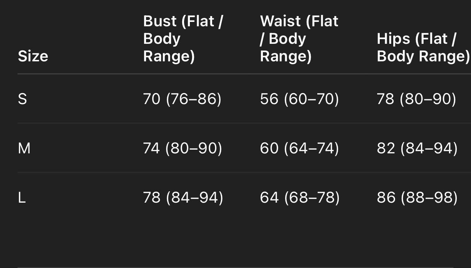Image resolution: width=471 pixels, height=268 pixels.
Task: Click hips body range (88–98) for size L
Action: pos(429,198)
